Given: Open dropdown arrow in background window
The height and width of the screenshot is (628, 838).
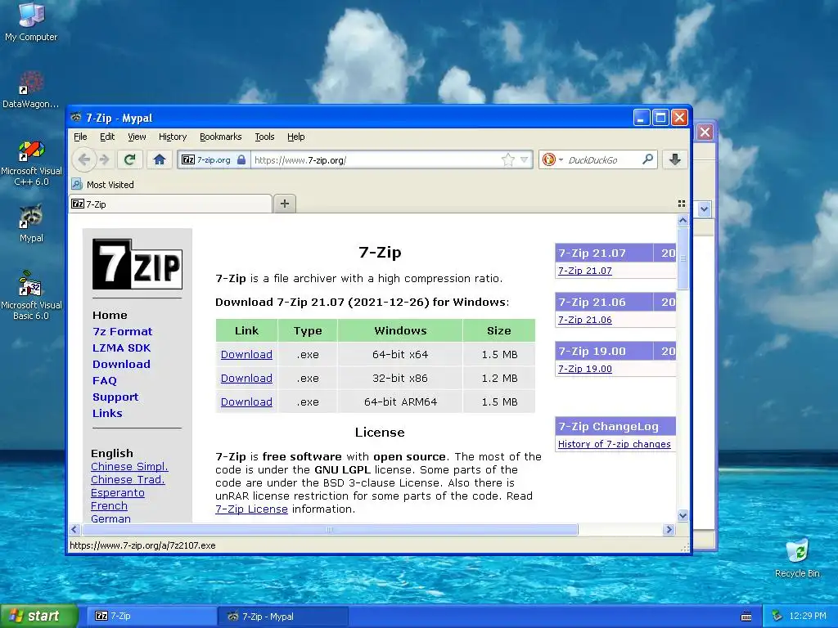Looking at the screenshot, I should point(704,209).
